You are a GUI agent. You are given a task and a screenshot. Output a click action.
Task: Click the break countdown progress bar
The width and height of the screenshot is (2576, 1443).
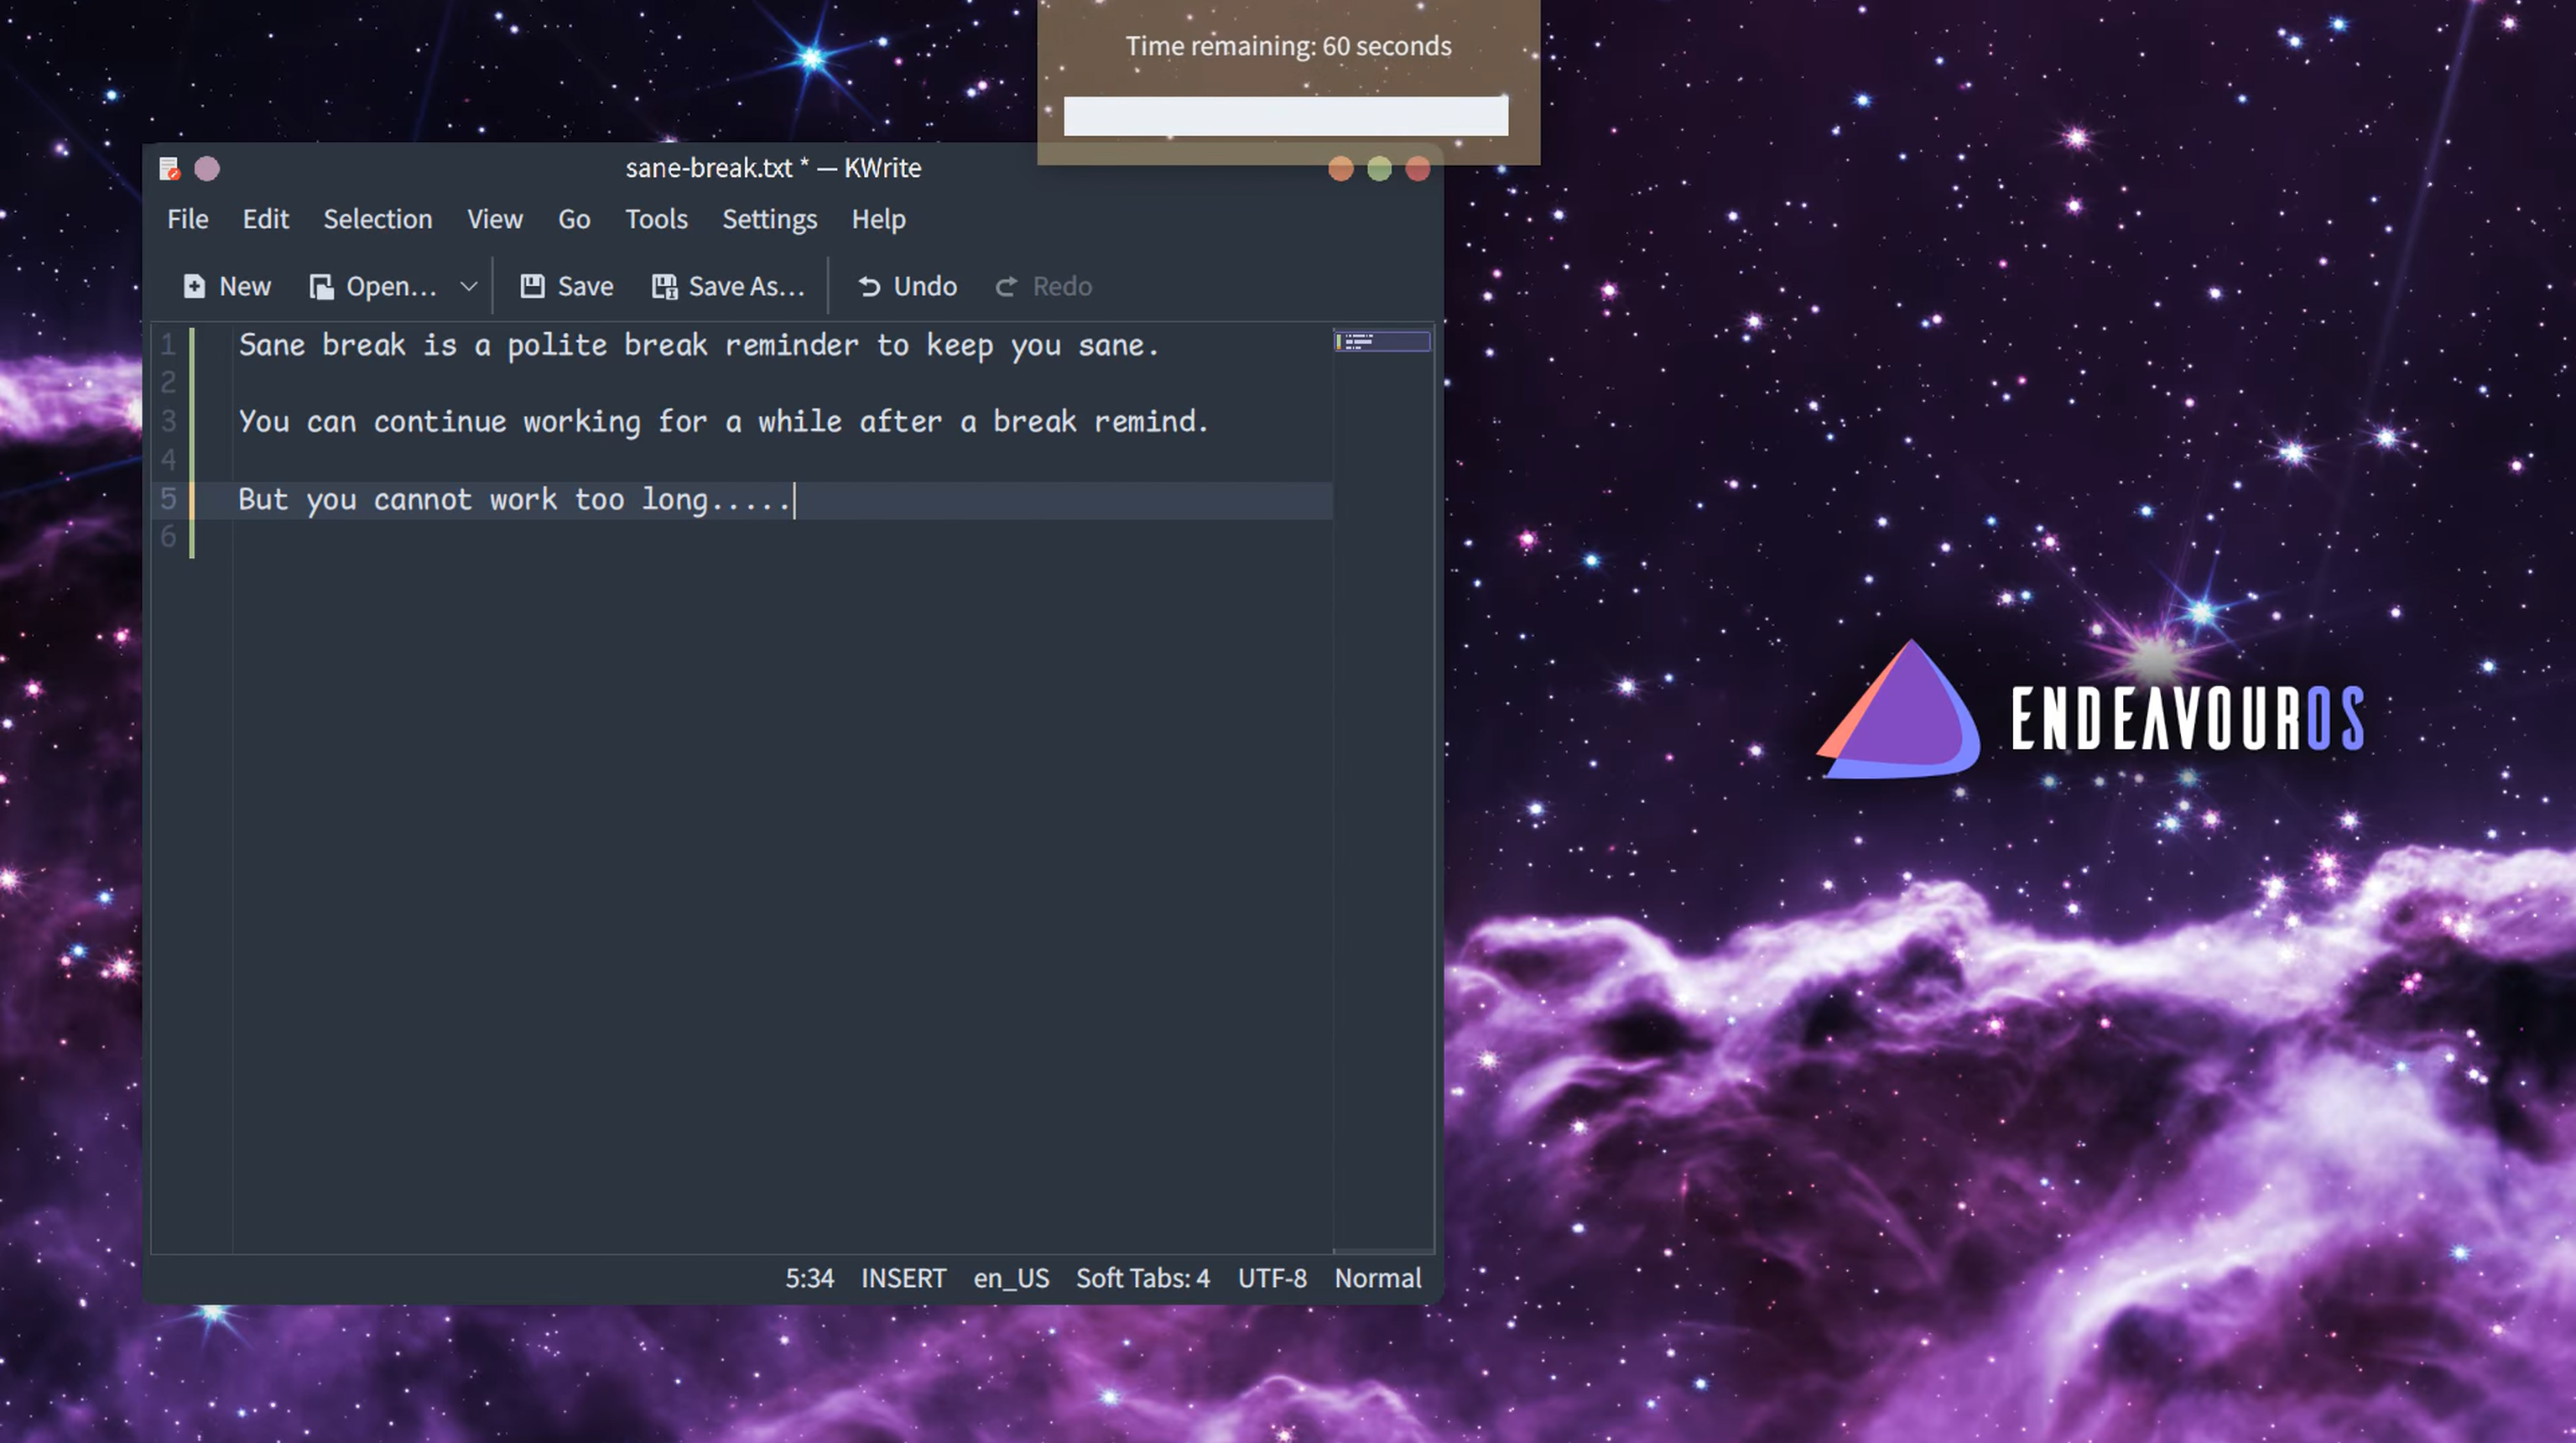1286,116
